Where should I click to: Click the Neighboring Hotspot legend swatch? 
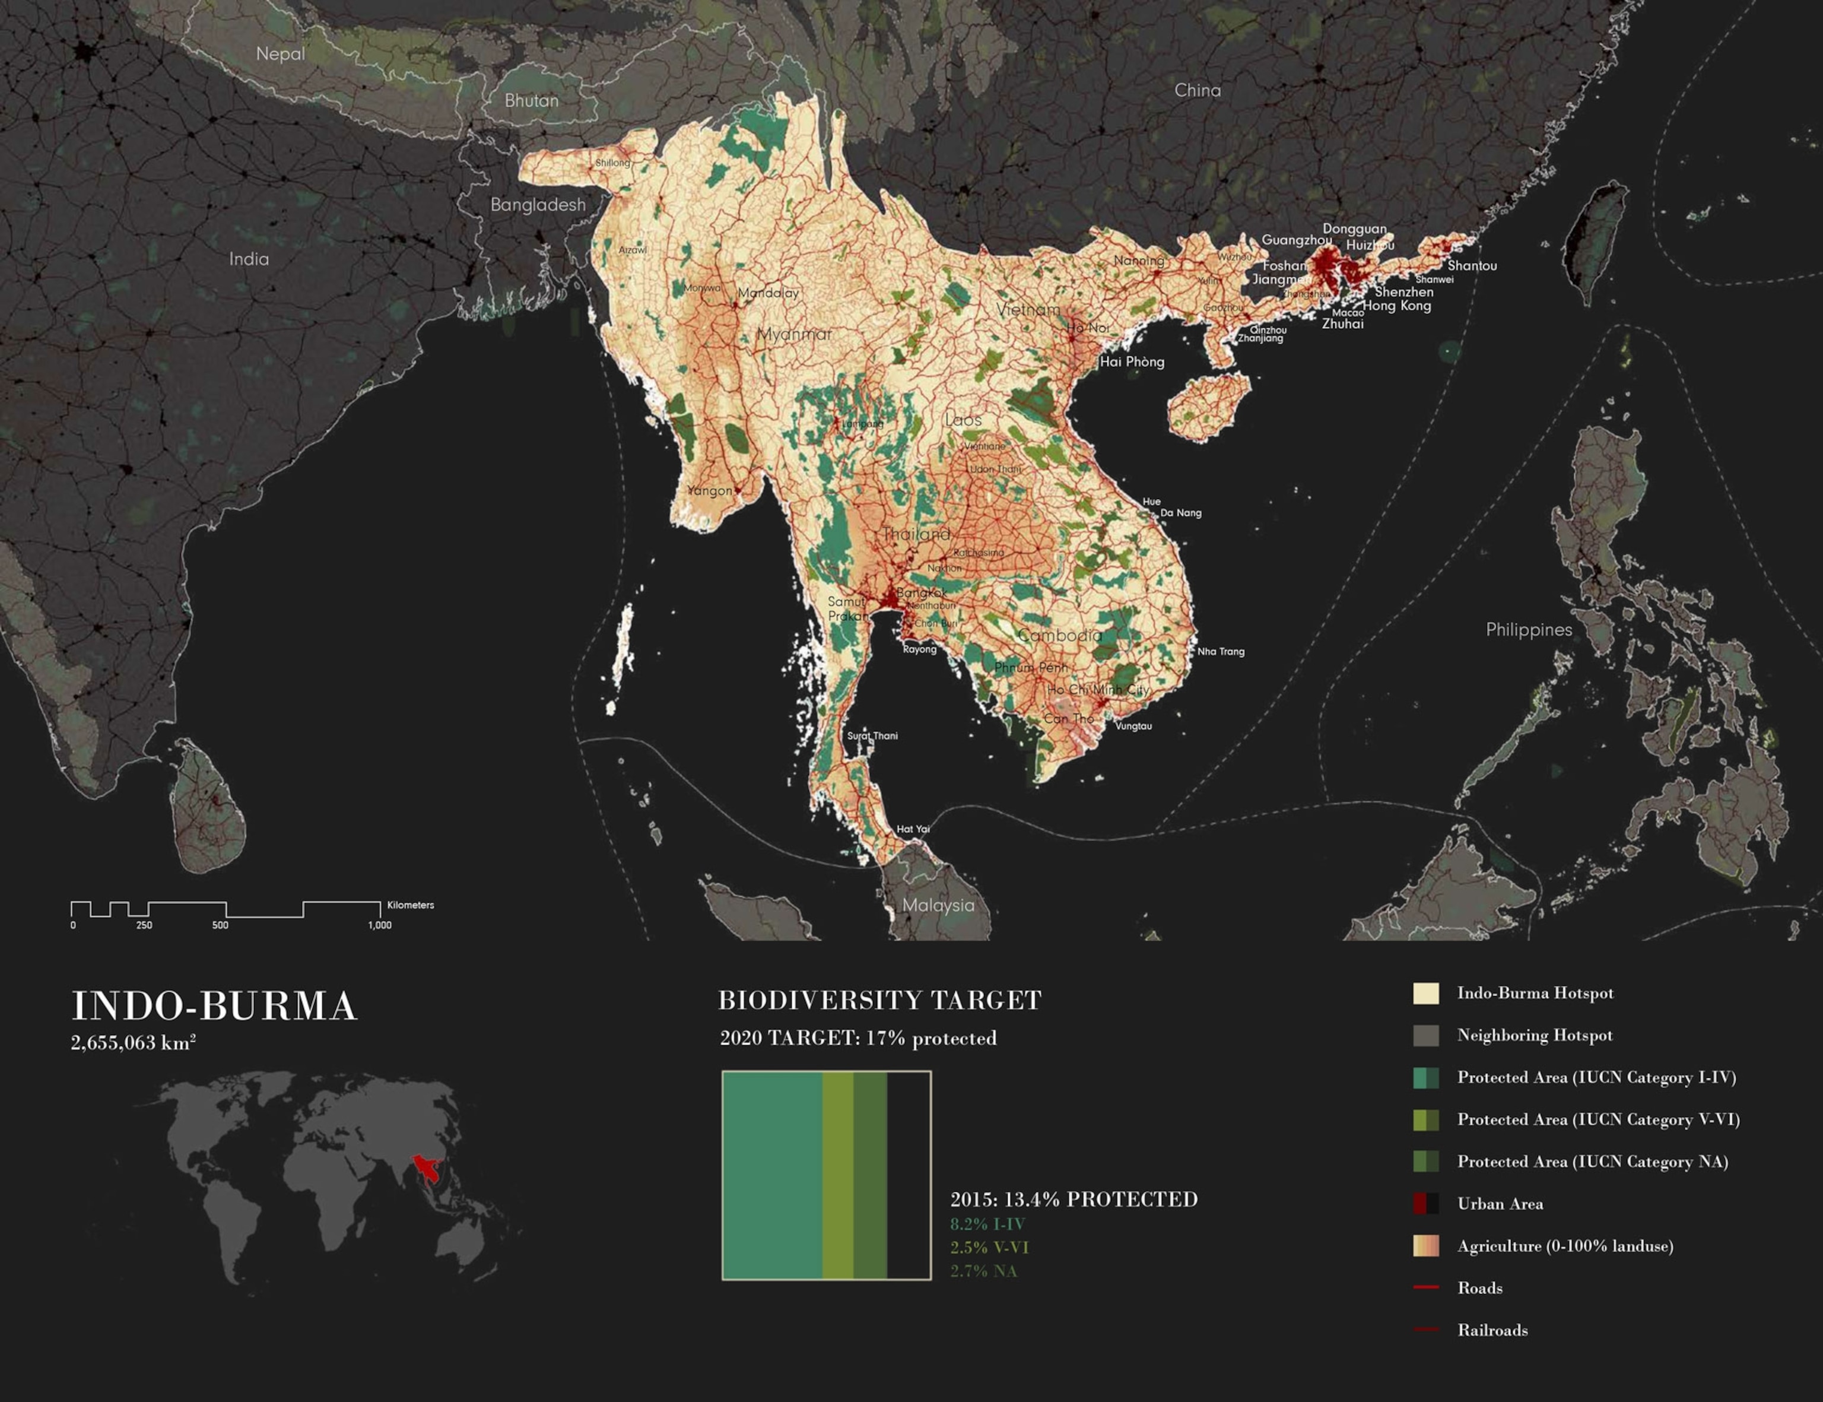pyautogui.click(x=1426, y=1036)
